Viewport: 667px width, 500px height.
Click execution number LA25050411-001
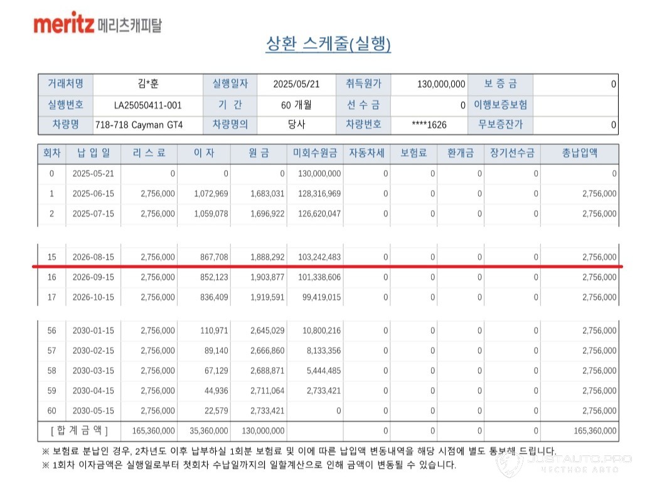pos(147,105)
